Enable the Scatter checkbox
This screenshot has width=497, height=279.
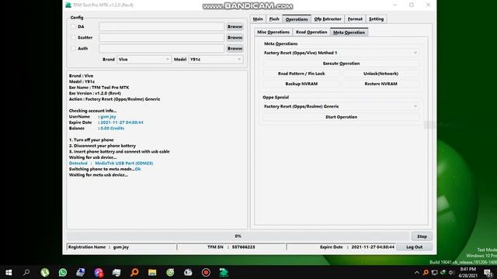[x=73, y=37]
